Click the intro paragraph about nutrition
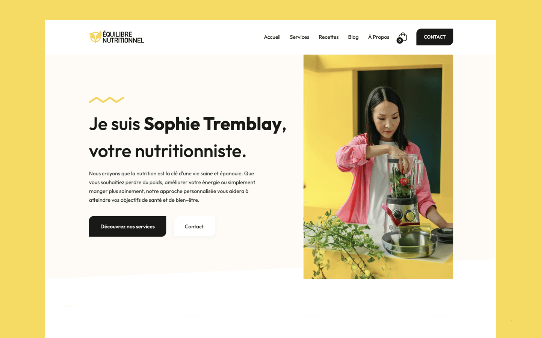541x338 pixels. tap(172, 187)
